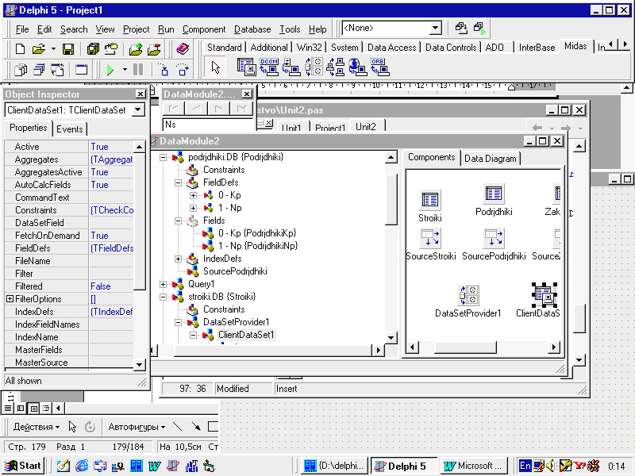The height and width of the screenshot is (476, 635).
Task: Click the Filtered property value False
Action: pos(110,286)
